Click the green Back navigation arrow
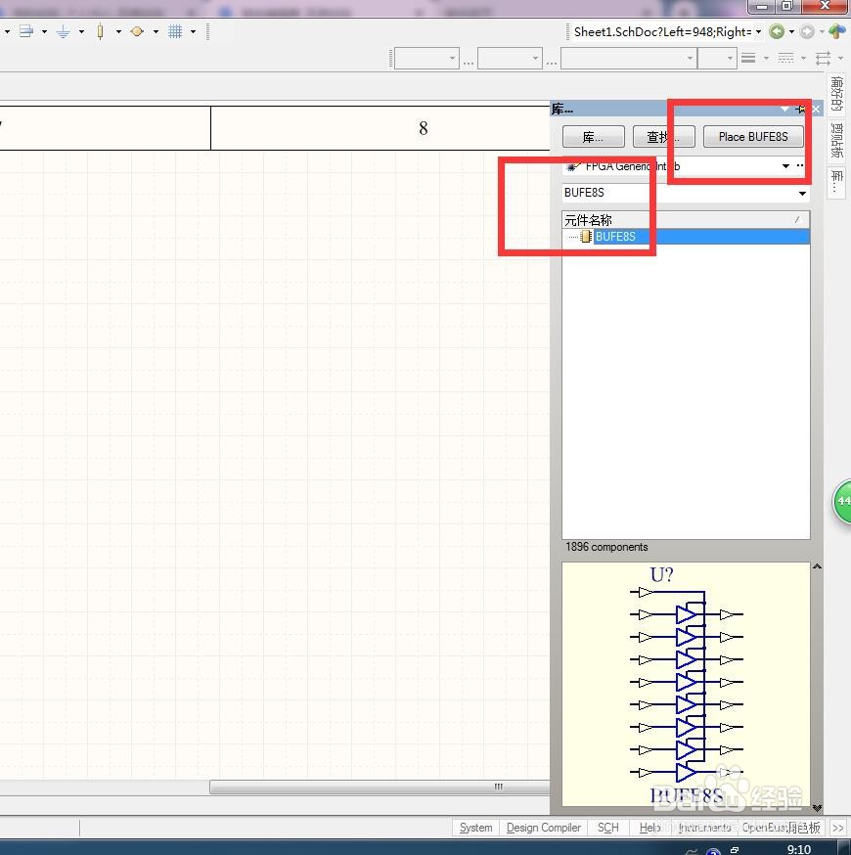Viewport: 851px width, 855px height. pos(777,31)
